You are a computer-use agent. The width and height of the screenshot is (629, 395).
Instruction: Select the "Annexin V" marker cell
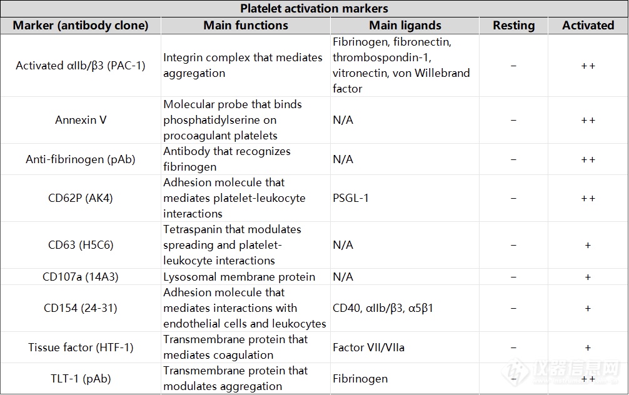tap(81, 120)
